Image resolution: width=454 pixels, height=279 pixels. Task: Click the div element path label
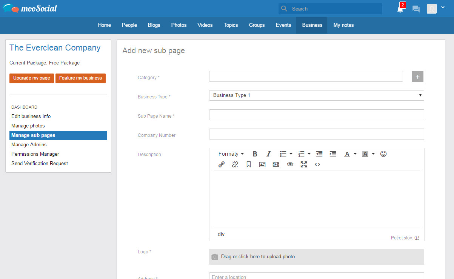(x=221, y=234)
